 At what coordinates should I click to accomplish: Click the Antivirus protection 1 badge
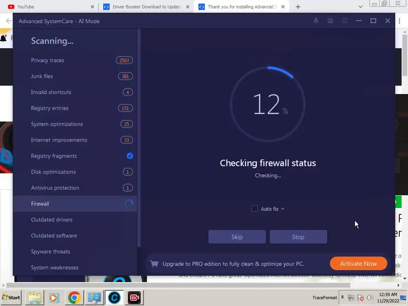click(x=128, y=188)
